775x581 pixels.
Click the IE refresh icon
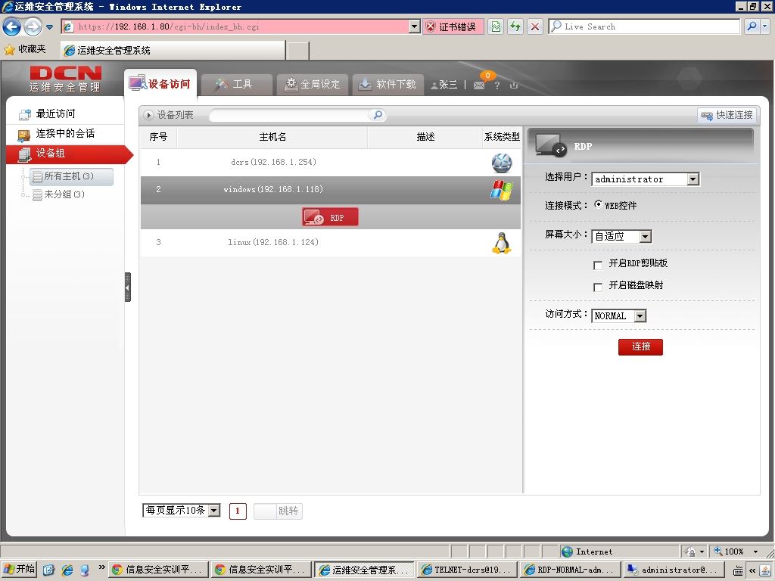[x=515, y=26]
